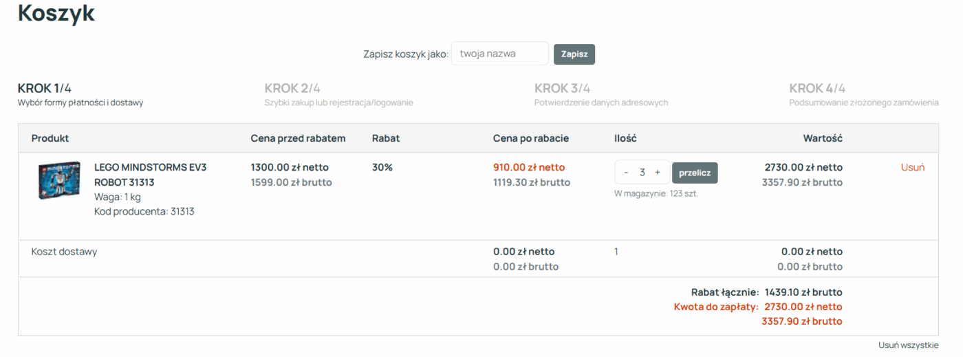963x357 pixels.
Task: Recalculate cart with przelicz button
Action: (x=695, y=173)
